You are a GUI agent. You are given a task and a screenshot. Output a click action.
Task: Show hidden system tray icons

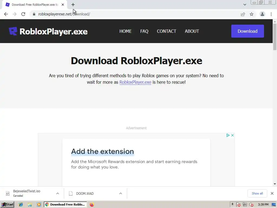point(232,204)
